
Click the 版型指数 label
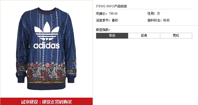[x=103, y=30]
